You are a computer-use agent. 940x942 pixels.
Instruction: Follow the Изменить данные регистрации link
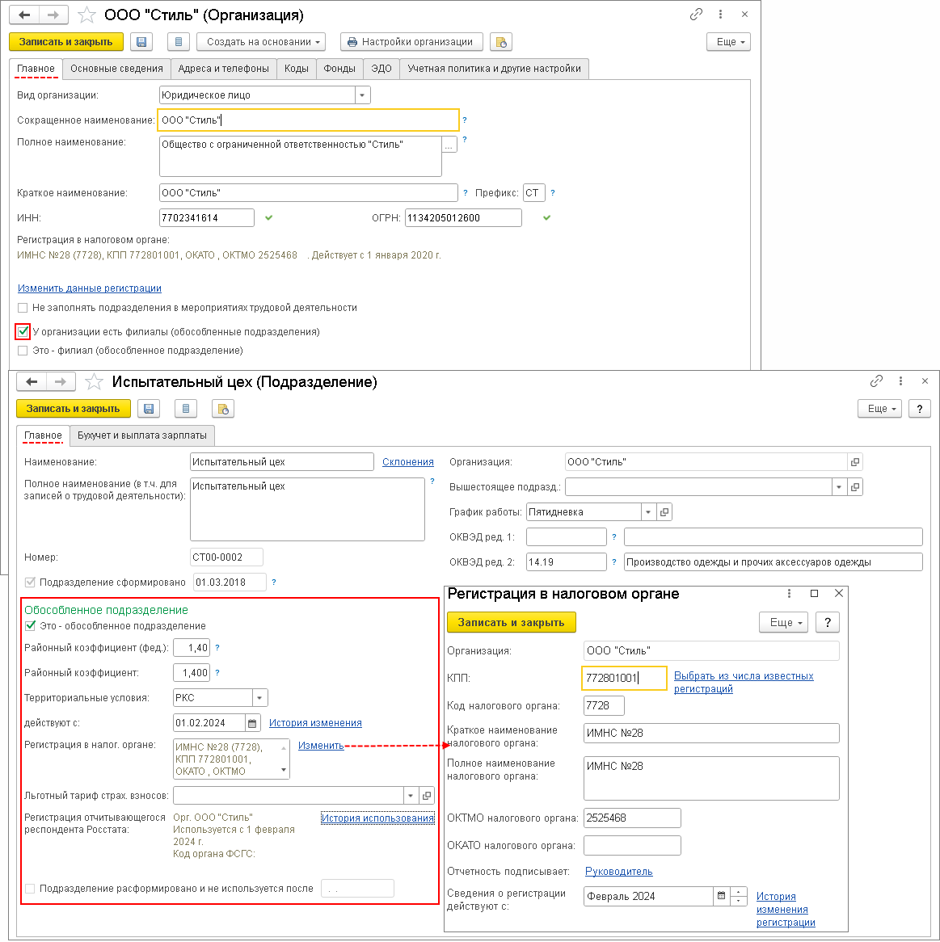coord(90,288)
